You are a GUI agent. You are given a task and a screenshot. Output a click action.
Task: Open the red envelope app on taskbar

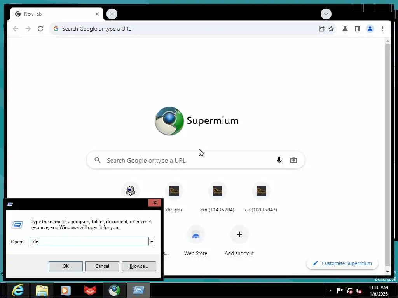pos(90,290)
